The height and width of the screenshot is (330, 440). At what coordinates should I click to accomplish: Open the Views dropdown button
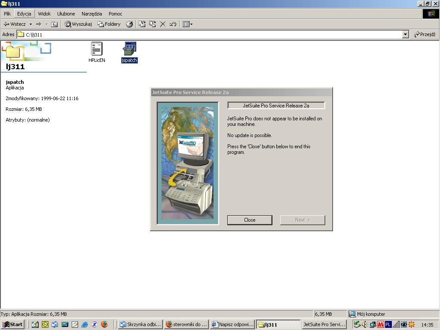click(x=187, y=24)
